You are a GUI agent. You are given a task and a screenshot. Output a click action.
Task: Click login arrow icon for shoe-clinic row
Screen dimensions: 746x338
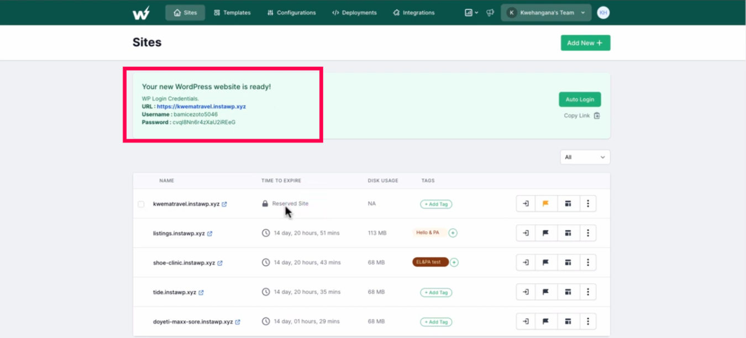(x=526, y=262)
